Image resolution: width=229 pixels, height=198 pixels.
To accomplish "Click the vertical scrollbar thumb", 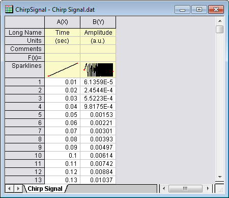I will pos(220,29).
